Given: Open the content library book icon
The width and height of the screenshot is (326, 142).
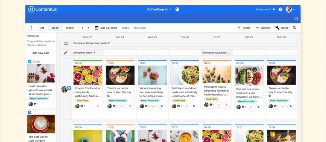Looking at the screenshot, I should pos(177,9).
